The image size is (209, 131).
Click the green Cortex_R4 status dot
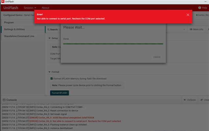(197, 15)
